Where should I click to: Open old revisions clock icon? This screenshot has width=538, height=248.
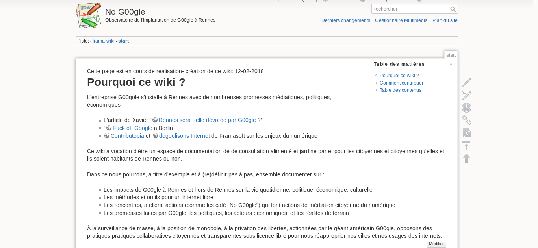(466, 108)
